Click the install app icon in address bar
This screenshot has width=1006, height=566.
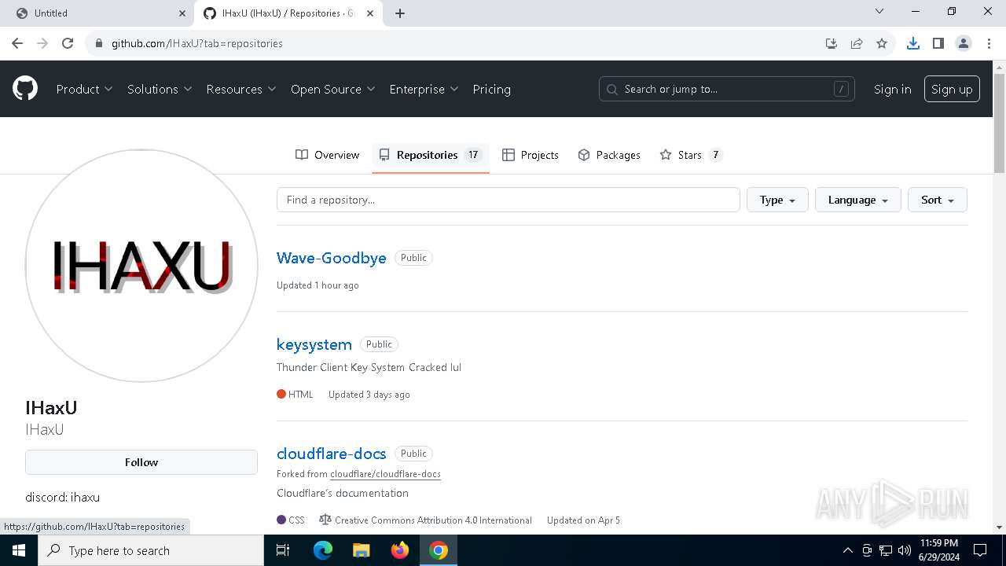832,43
